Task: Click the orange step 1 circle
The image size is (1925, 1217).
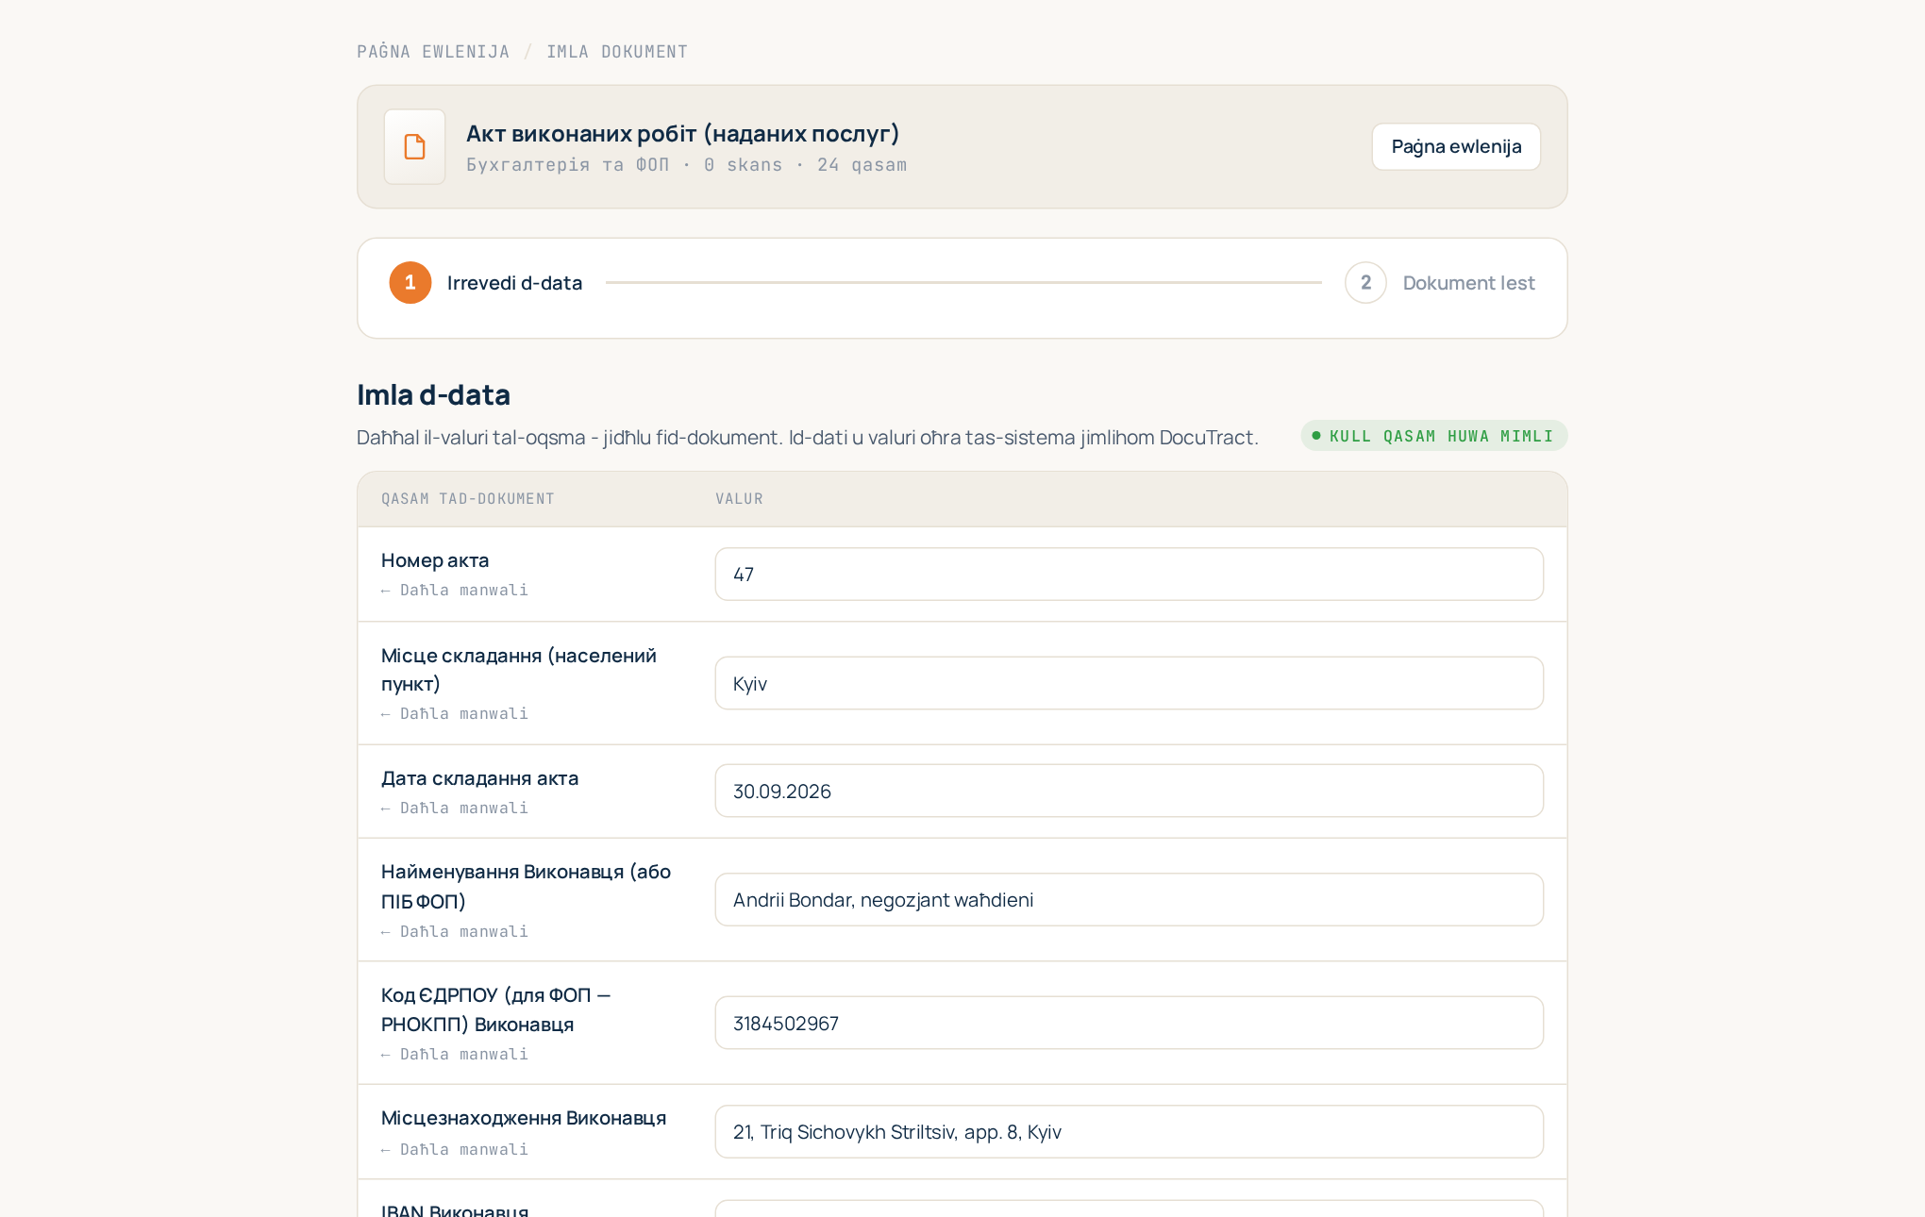Action: click(x=410, y=283)
